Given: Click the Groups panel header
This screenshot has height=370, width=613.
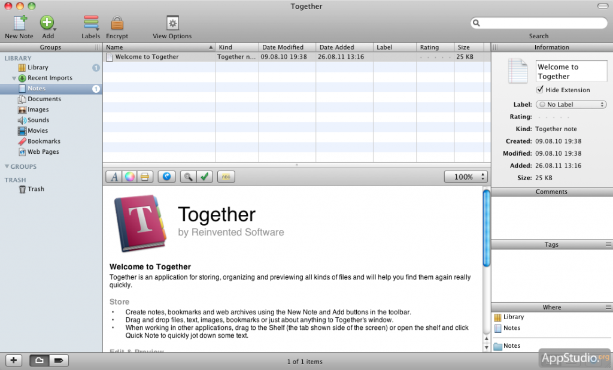Looking at the screenshot, I should pos(50,47).
